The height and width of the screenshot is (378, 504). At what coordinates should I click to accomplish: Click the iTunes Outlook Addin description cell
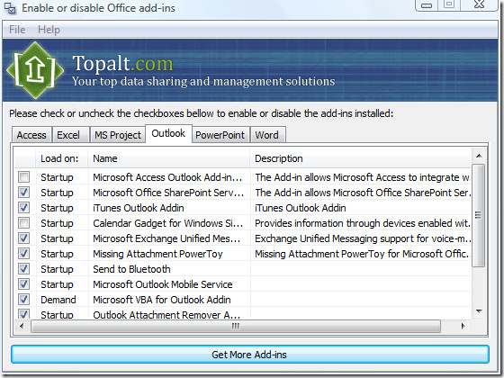(301, 208)
